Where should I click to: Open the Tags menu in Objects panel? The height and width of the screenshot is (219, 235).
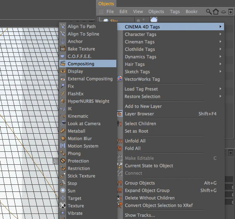pos(175,11)
